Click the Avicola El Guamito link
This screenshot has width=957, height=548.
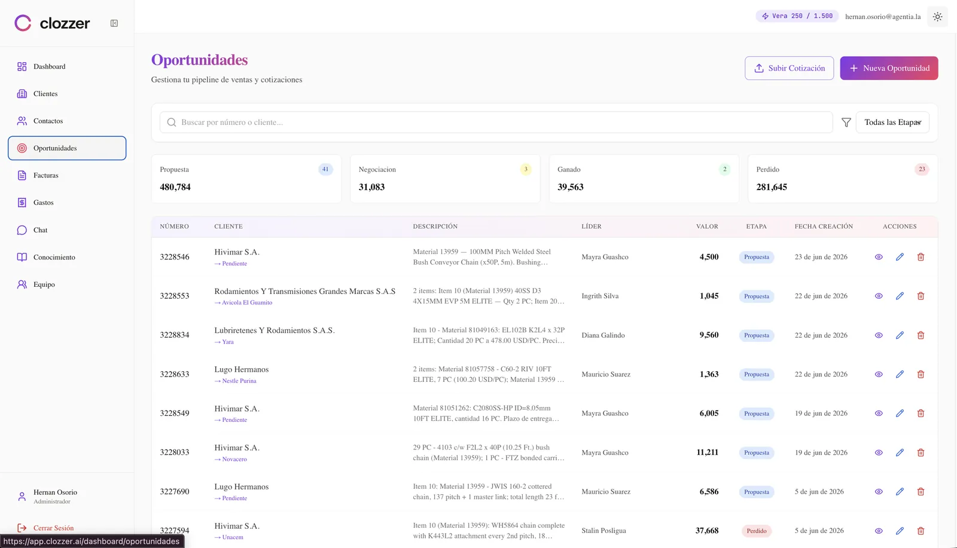tap(243, 303)
